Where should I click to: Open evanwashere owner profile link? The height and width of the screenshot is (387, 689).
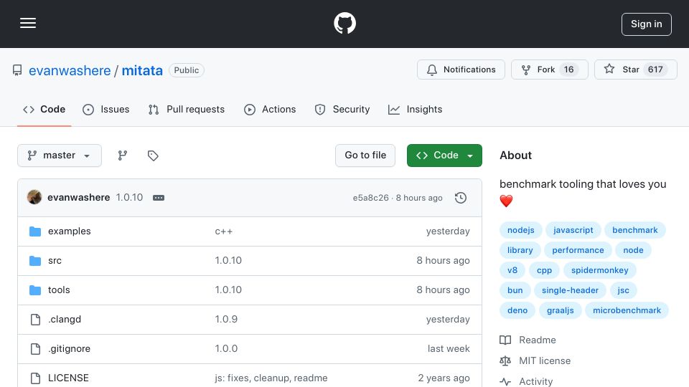tap(70, 70)
